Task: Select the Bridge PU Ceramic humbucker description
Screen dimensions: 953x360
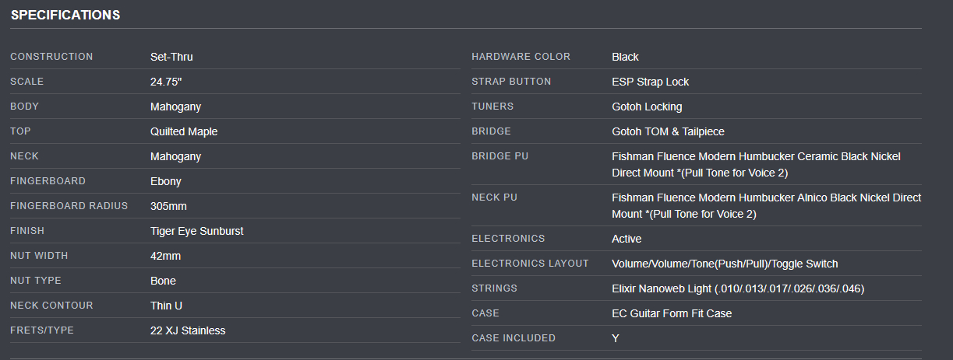Action: coord(757,164)
